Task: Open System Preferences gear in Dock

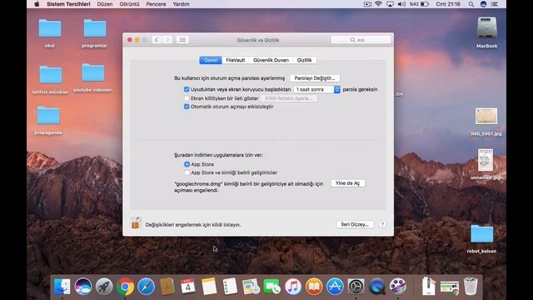Action: (x=356, y=287)
